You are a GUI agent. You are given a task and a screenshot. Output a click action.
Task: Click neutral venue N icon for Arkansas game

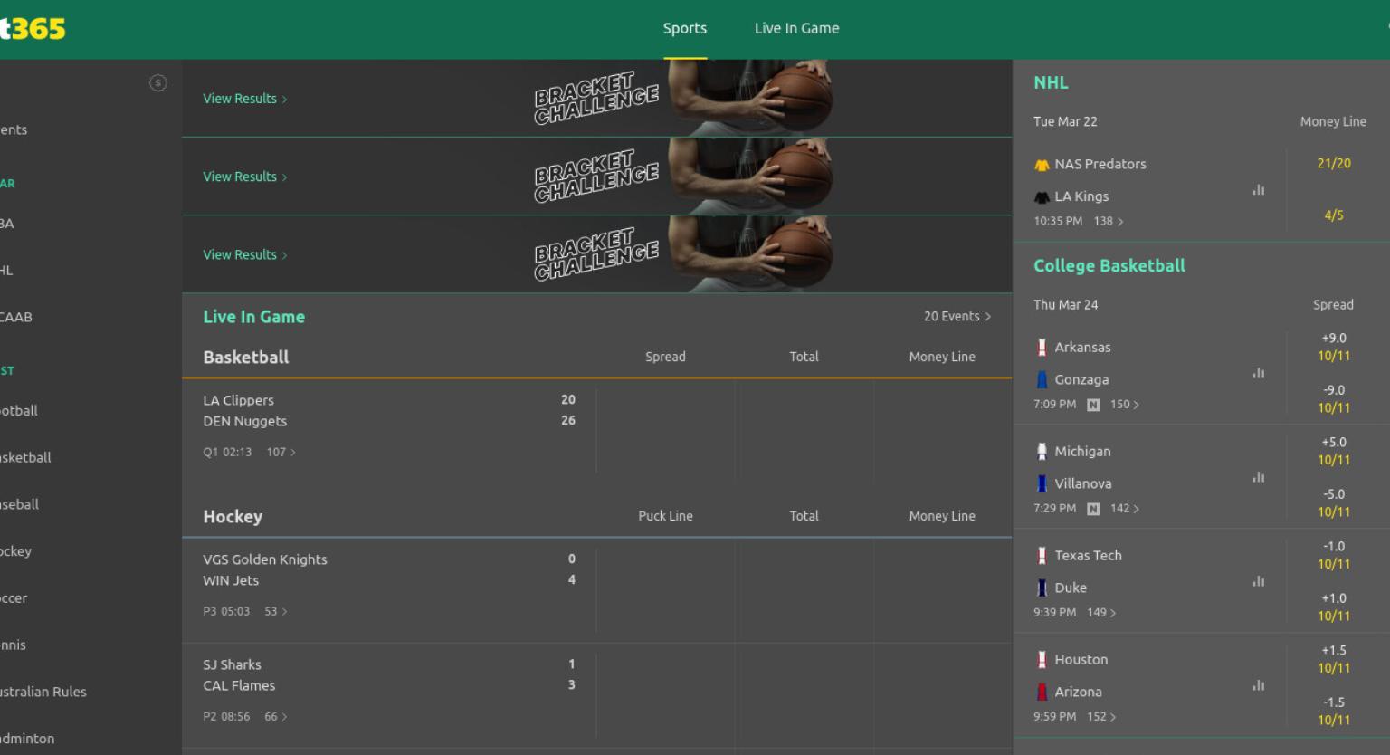1093,405
